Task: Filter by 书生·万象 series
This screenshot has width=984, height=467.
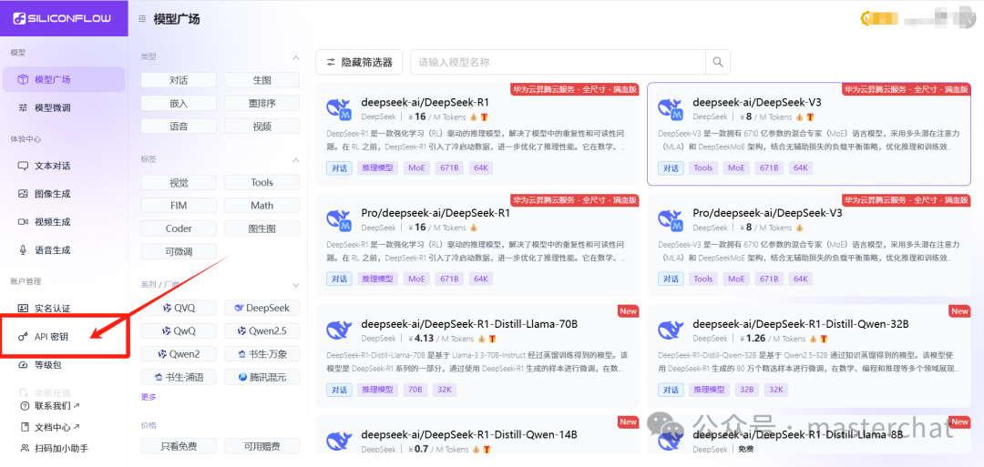Action: click(x=261, y=353)
